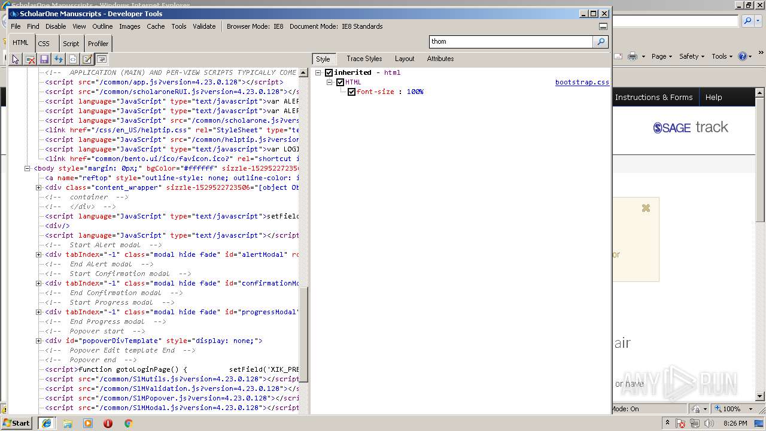Image resolution: width=766 pixels, height=431 pixels.
Task: Switch to the Profiler tab
Action: coord(98,44)
